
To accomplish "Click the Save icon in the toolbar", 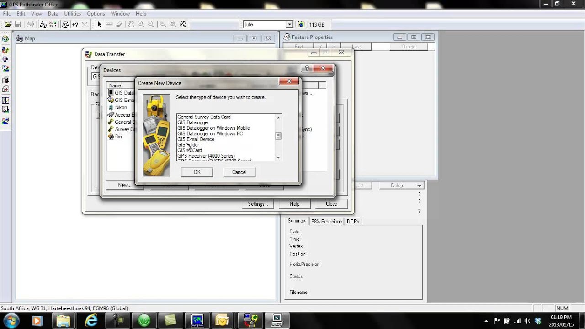I will click(x=18, y=24).
